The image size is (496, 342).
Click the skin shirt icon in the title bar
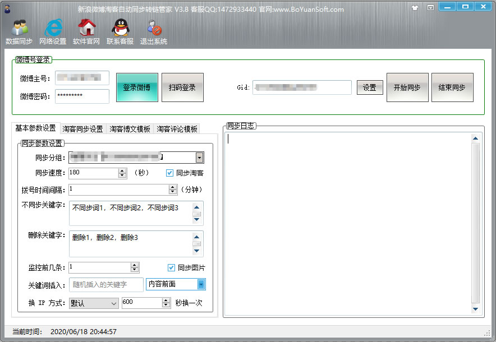(415, 8)
